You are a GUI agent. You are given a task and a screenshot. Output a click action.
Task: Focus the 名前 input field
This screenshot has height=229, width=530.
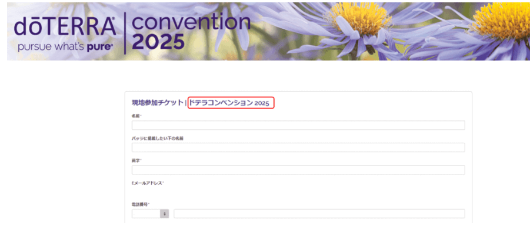(298, 125)
